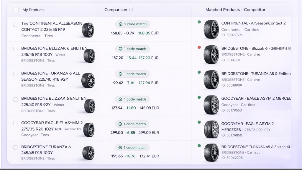Click green status dot beside Continental AllSeasonContact 2
302x170 pixels.
[199, 22]
